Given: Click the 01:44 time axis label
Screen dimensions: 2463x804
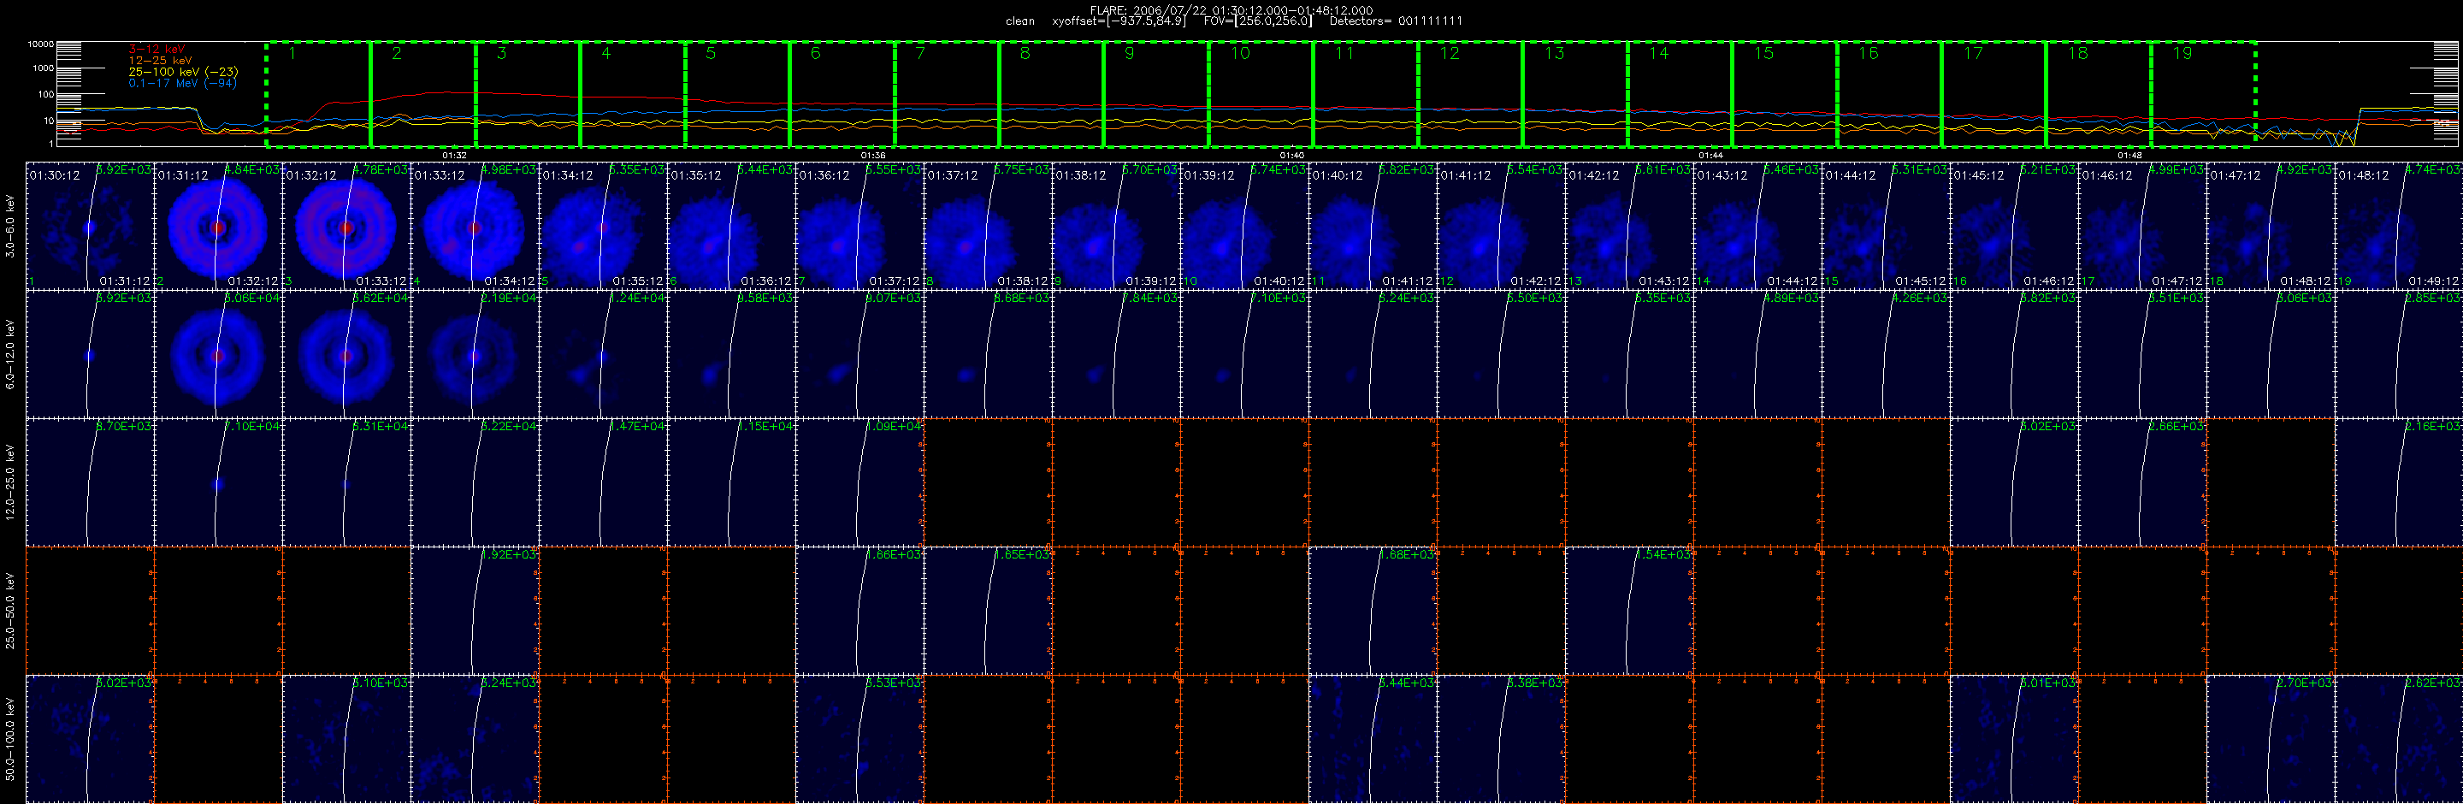Looking at the screenshot, I should 1710,155.
